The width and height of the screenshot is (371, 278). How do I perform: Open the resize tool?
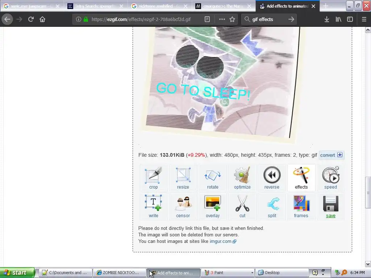(x=183, y=178)
